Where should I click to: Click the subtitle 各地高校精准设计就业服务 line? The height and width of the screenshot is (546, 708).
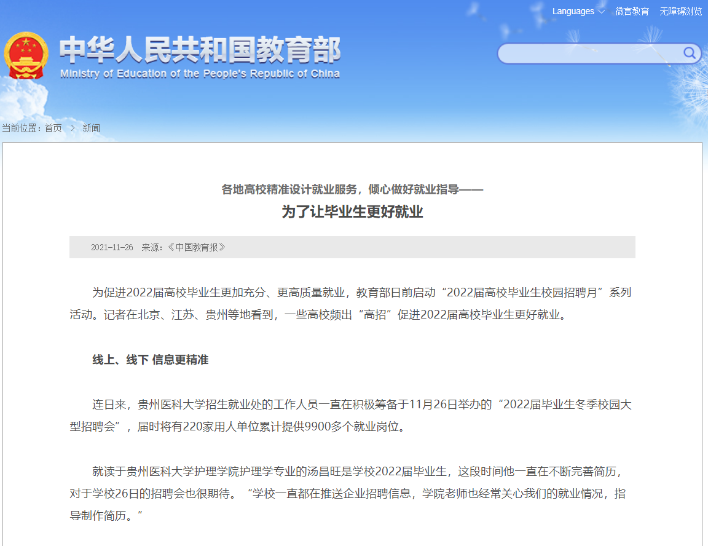(x=353, y=189)
